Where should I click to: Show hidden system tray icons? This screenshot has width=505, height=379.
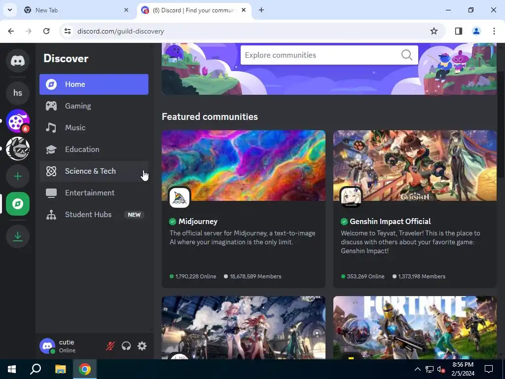coord(417,369)
